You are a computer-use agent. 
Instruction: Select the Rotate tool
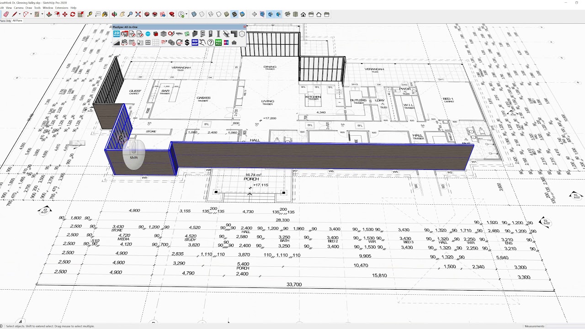[73, 15]
